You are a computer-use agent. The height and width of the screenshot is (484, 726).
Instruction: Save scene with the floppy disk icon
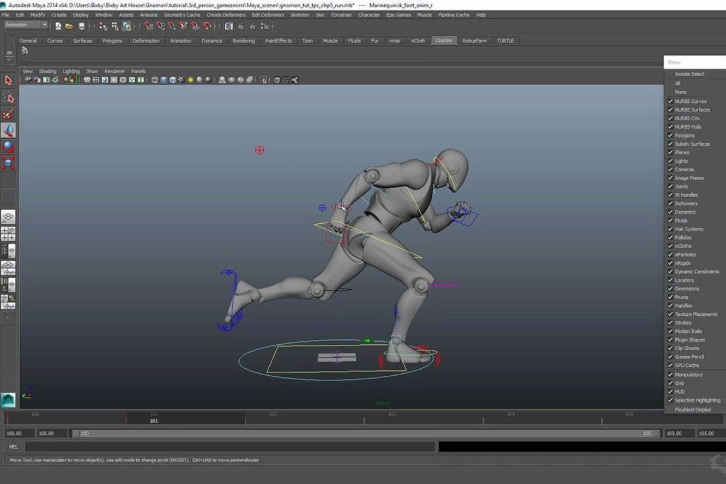81,26
